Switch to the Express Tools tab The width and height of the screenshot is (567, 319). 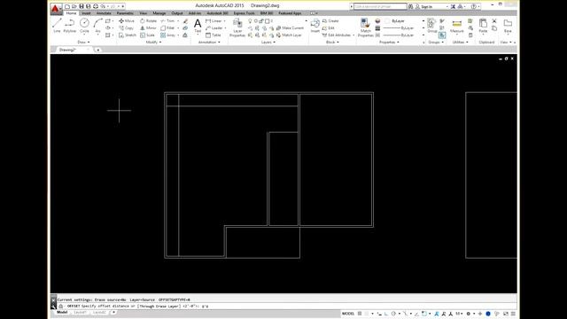[245, 13]
